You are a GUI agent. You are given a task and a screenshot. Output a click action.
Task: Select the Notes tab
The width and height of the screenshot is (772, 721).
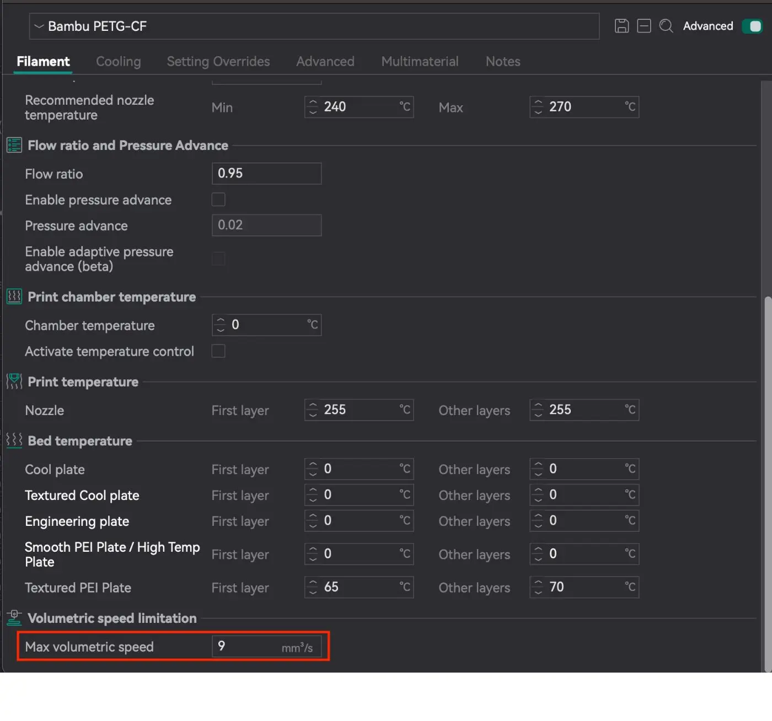coord(502,61)
